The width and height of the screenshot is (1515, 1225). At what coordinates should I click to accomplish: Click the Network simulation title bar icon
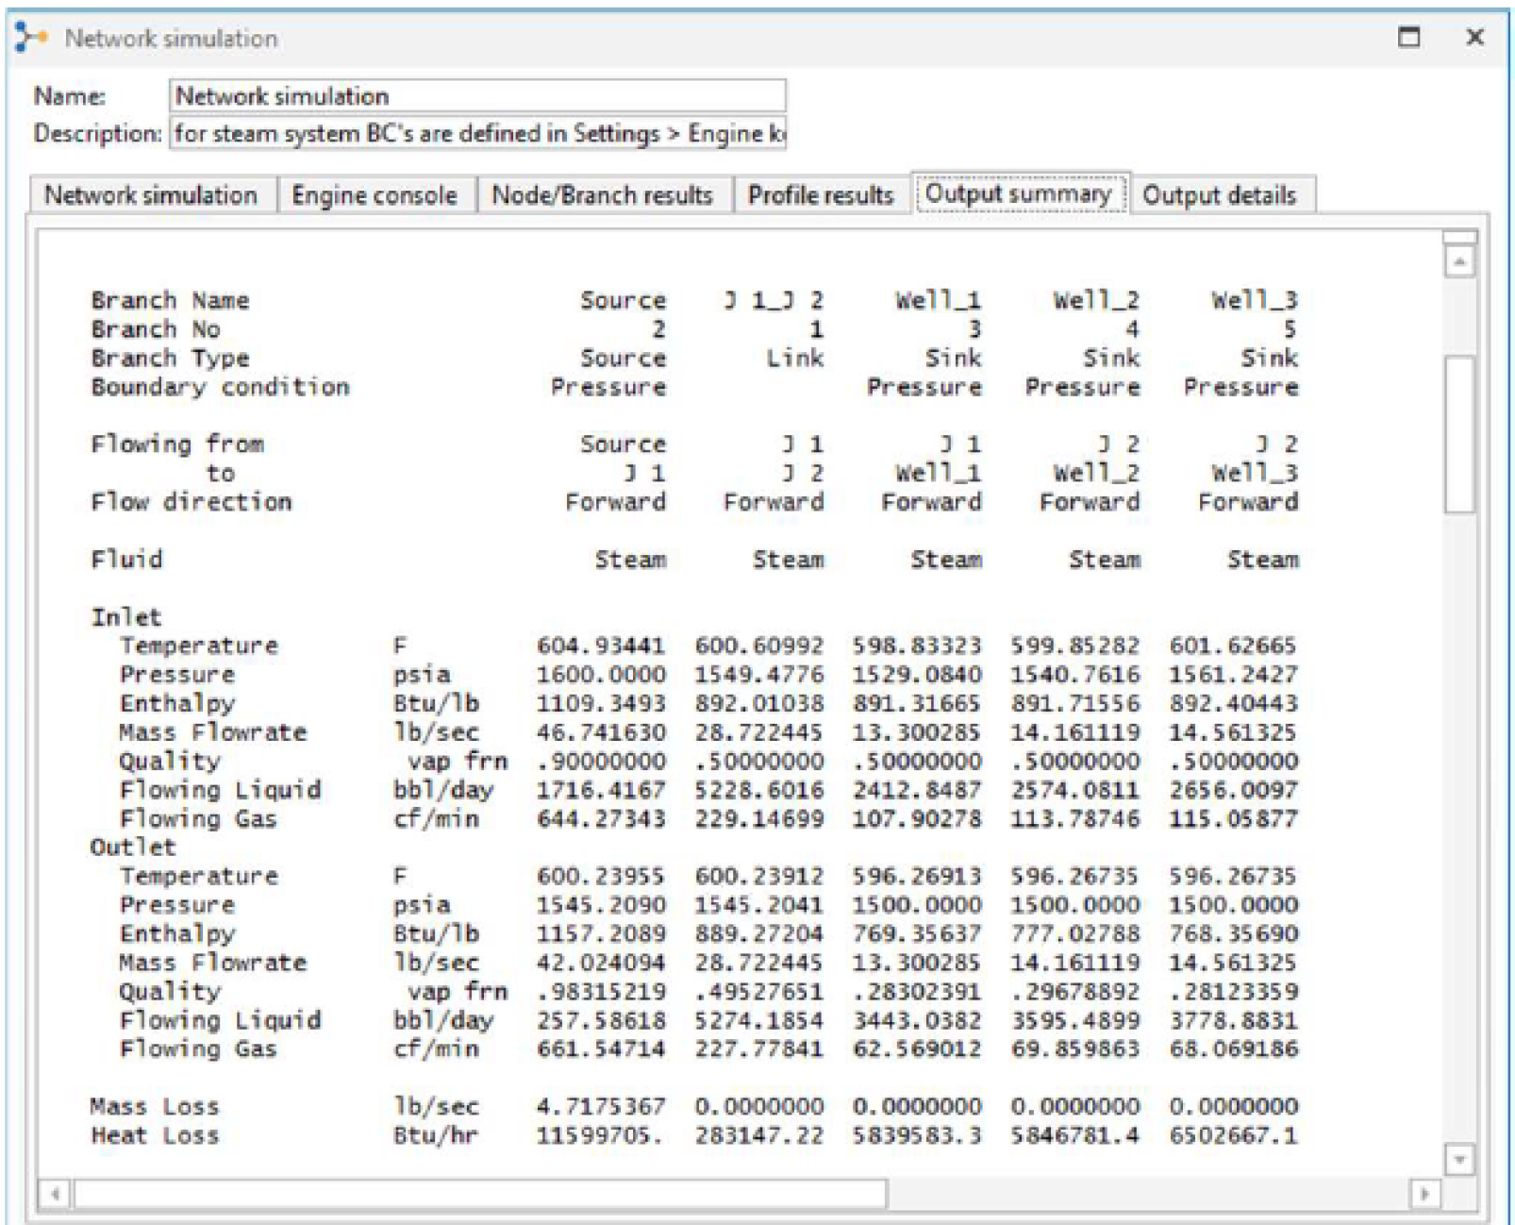(31, 38)
